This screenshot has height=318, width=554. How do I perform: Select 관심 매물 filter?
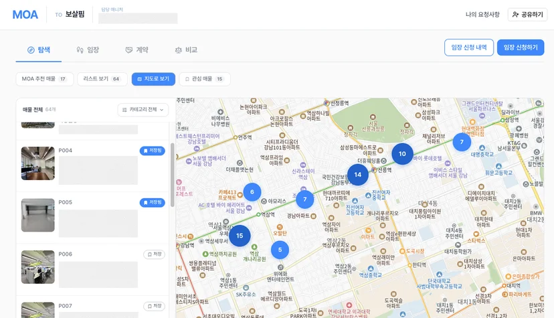(x=205, y=79)
